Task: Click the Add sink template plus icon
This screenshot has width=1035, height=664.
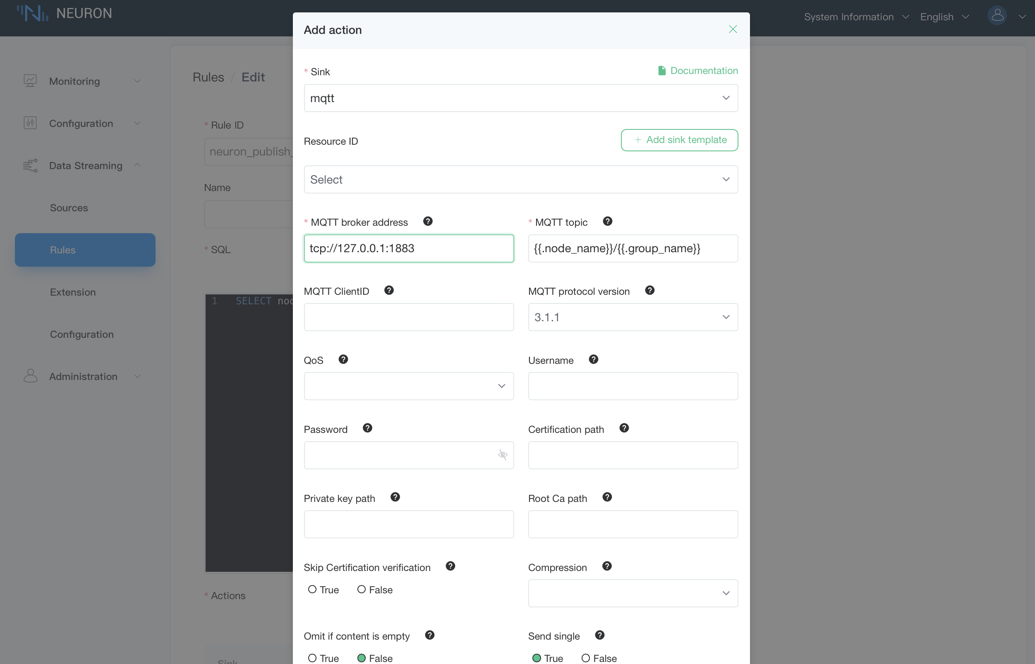Action: coord(637,139)
